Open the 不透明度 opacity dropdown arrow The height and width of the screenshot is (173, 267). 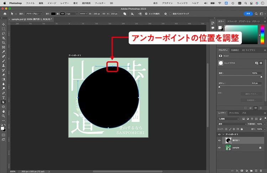265,124
